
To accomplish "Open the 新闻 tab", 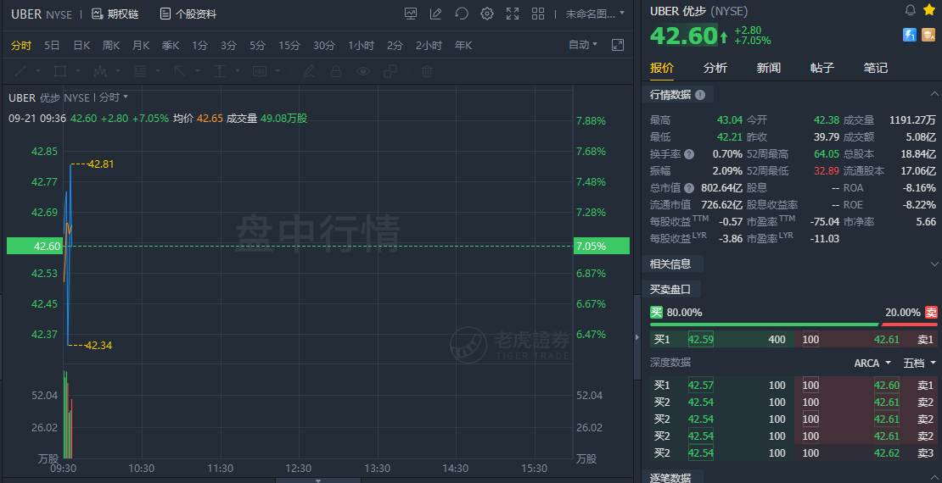I will [x=768, y=68].
